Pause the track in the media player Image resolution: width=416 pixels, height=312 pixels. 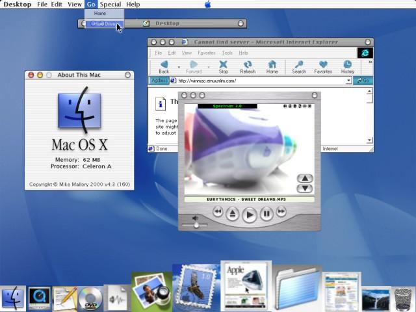tap(266, 214)
